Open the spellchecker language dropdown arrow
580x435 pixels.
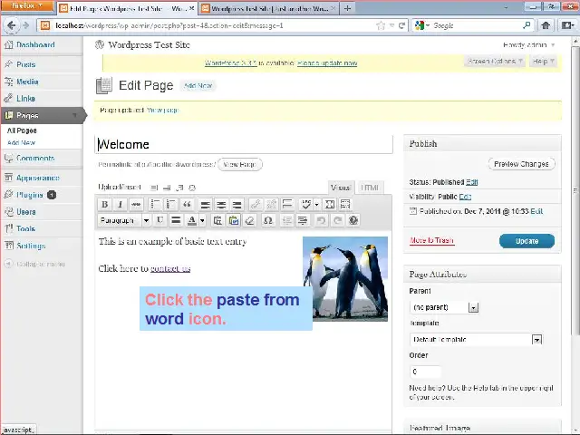tap(316, 204)
